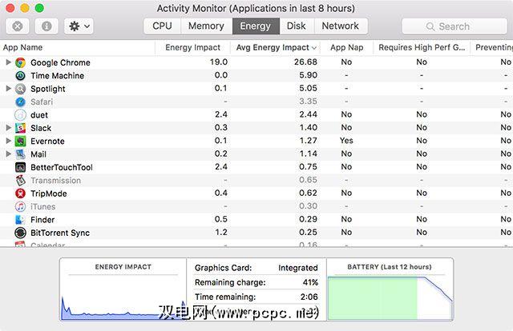The width and height of the screenshot is (513, 331).
Task: Click the Slack app icon
Action: point(20,128)
